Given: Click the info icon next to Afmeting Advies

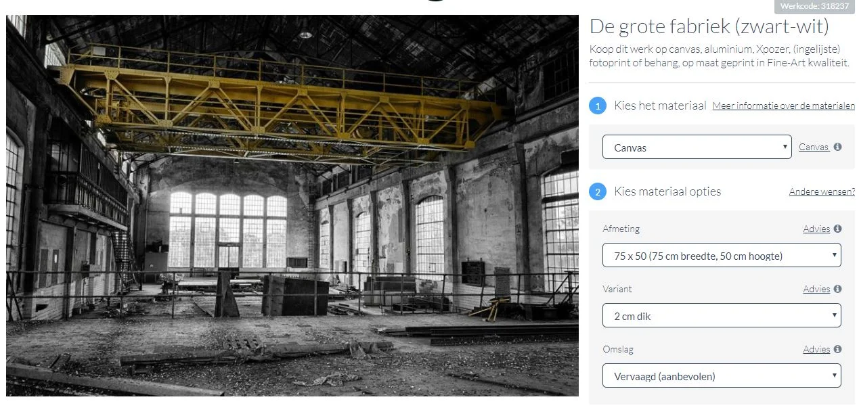Looking at the screenshot, I should tap(837, 229).
